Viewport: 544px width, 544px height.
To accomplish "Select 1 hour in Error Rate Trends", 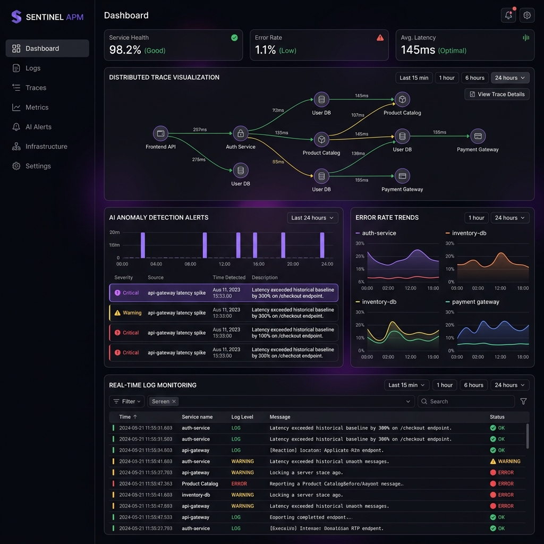I will pyautogui.click(x=477, y=218).
